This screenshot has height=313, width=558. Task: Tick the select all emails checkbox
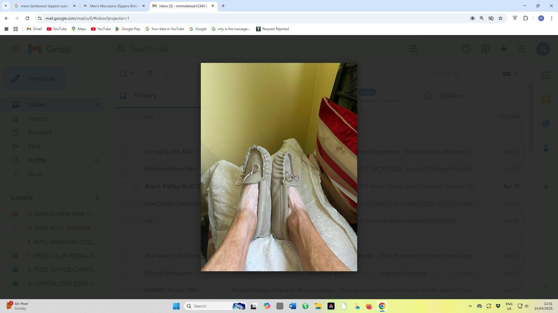click(x=123, y=73)
